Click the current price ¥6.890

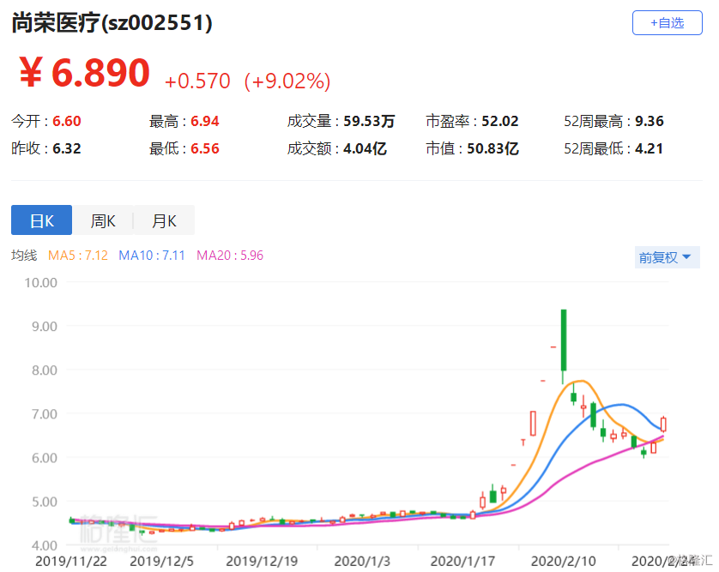point(84,72)
